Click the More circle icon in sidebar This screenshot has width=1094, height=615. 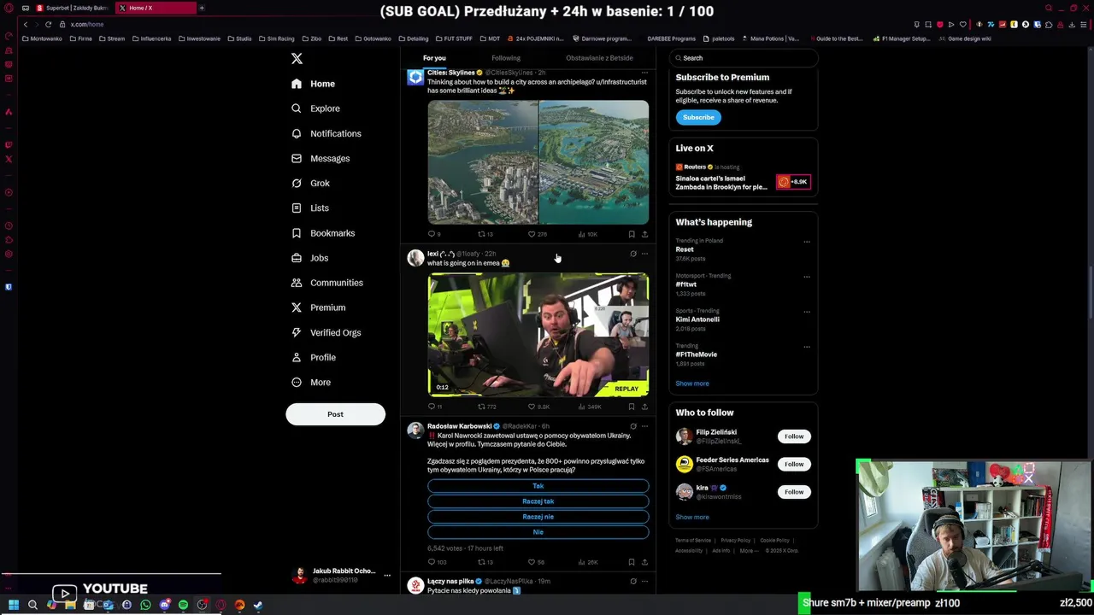coord(297,383)
